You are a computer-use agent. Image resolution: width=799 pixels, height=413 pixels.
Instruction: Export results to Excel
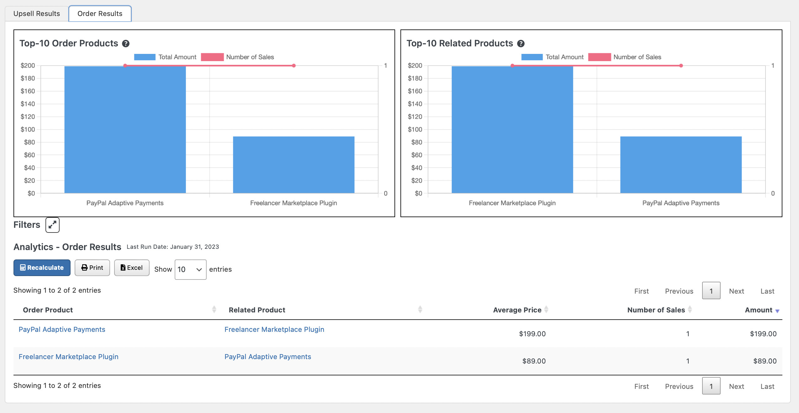(132, 268)
